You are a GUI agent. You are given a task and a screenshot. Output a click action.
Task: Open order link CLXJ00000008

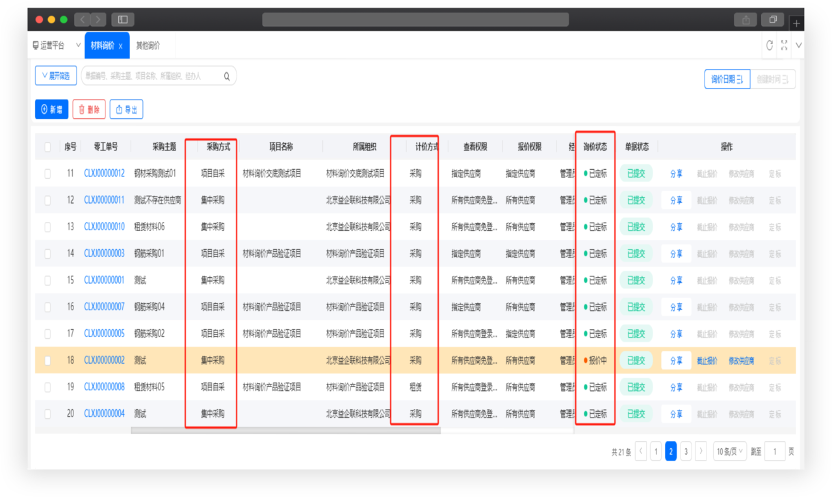104,387
